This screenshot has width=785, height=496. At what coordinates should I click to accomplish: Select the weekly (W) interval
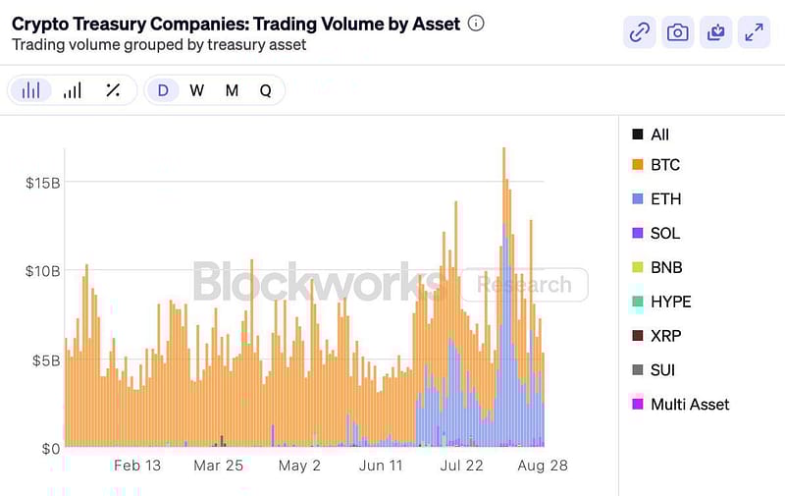coord(197,90)
